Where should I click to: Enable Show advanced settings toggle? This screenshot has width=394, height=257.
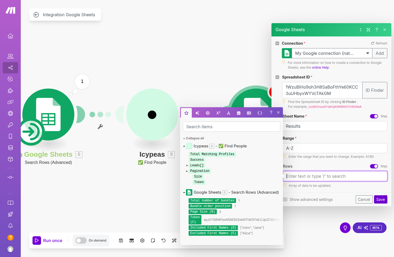[285, 200]
